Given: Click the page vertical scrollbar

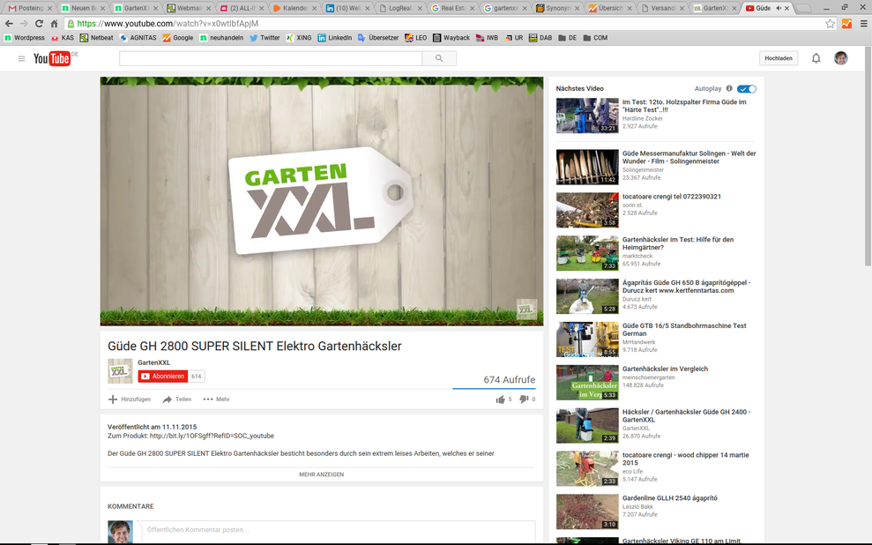Looking at the screenshot, I should click(868, 156).
